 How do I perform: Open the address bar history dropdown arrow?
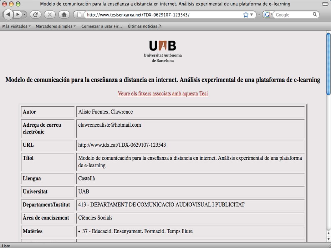click(252, 15)
